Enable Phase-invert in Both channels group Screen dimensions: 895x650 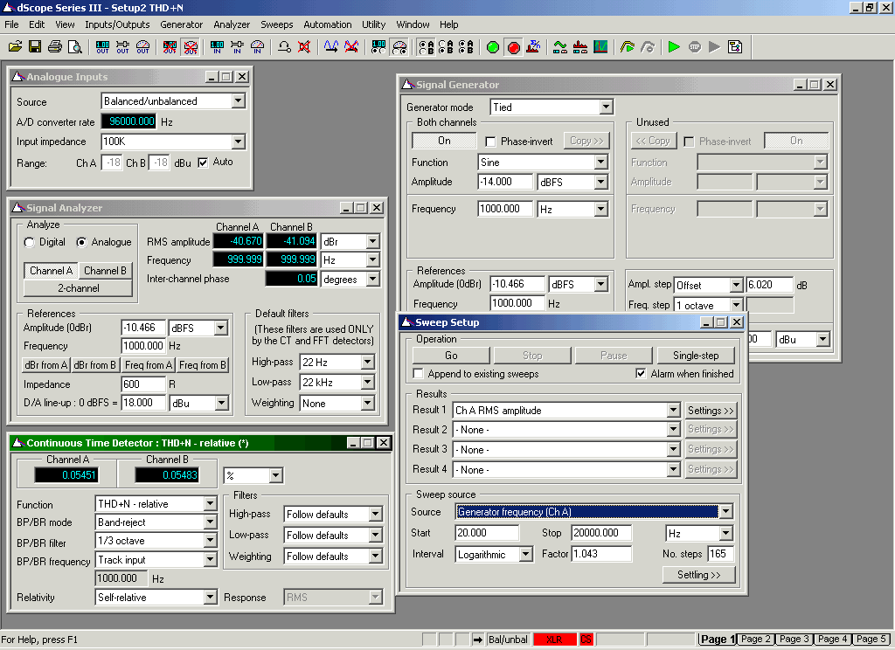pos(490,141)
